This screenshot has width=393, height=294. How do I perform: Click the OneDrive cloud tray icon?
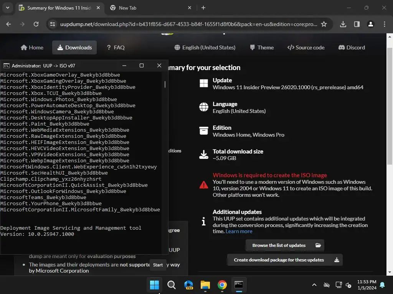pyautogui.click(x=326, y=285)
